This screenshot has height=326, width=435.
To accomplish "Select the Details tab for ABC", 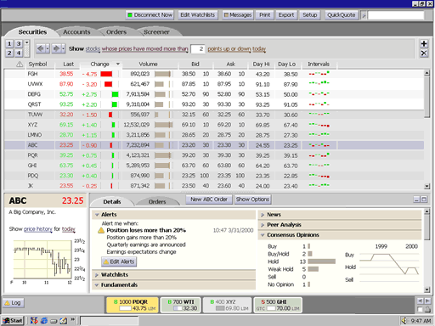I will coord(112,202).
